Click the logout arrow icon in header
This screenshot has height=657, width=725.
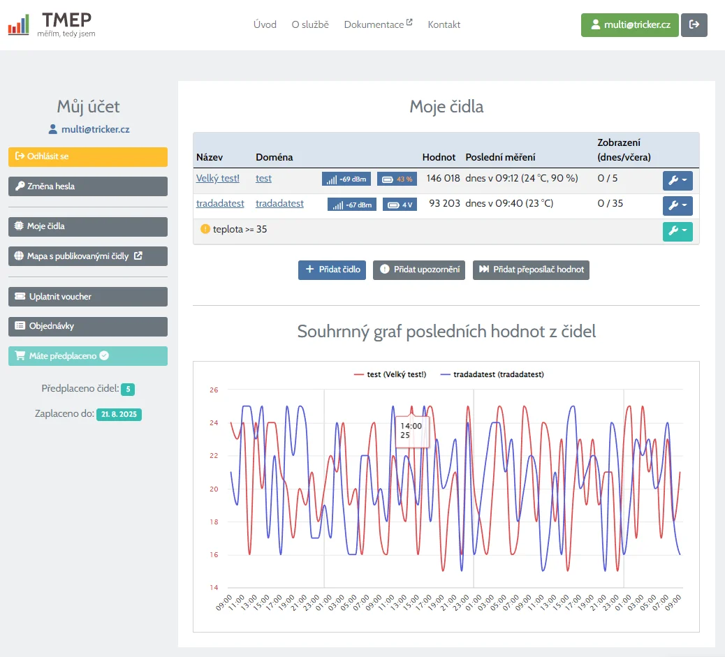(694, 24)
